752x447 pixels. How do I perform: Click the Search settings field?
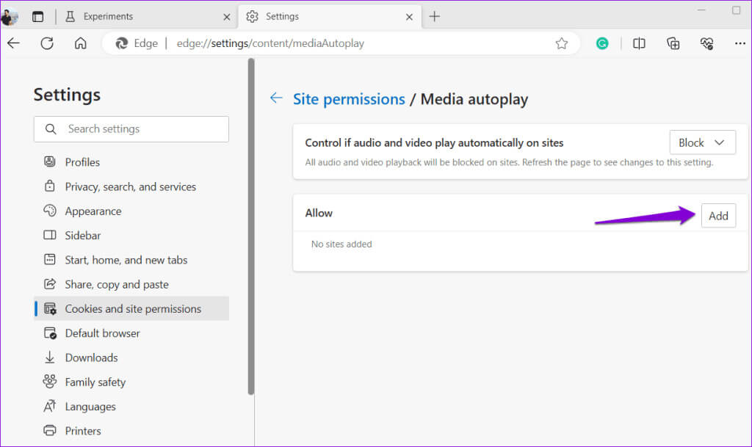(x=131, y=129)
